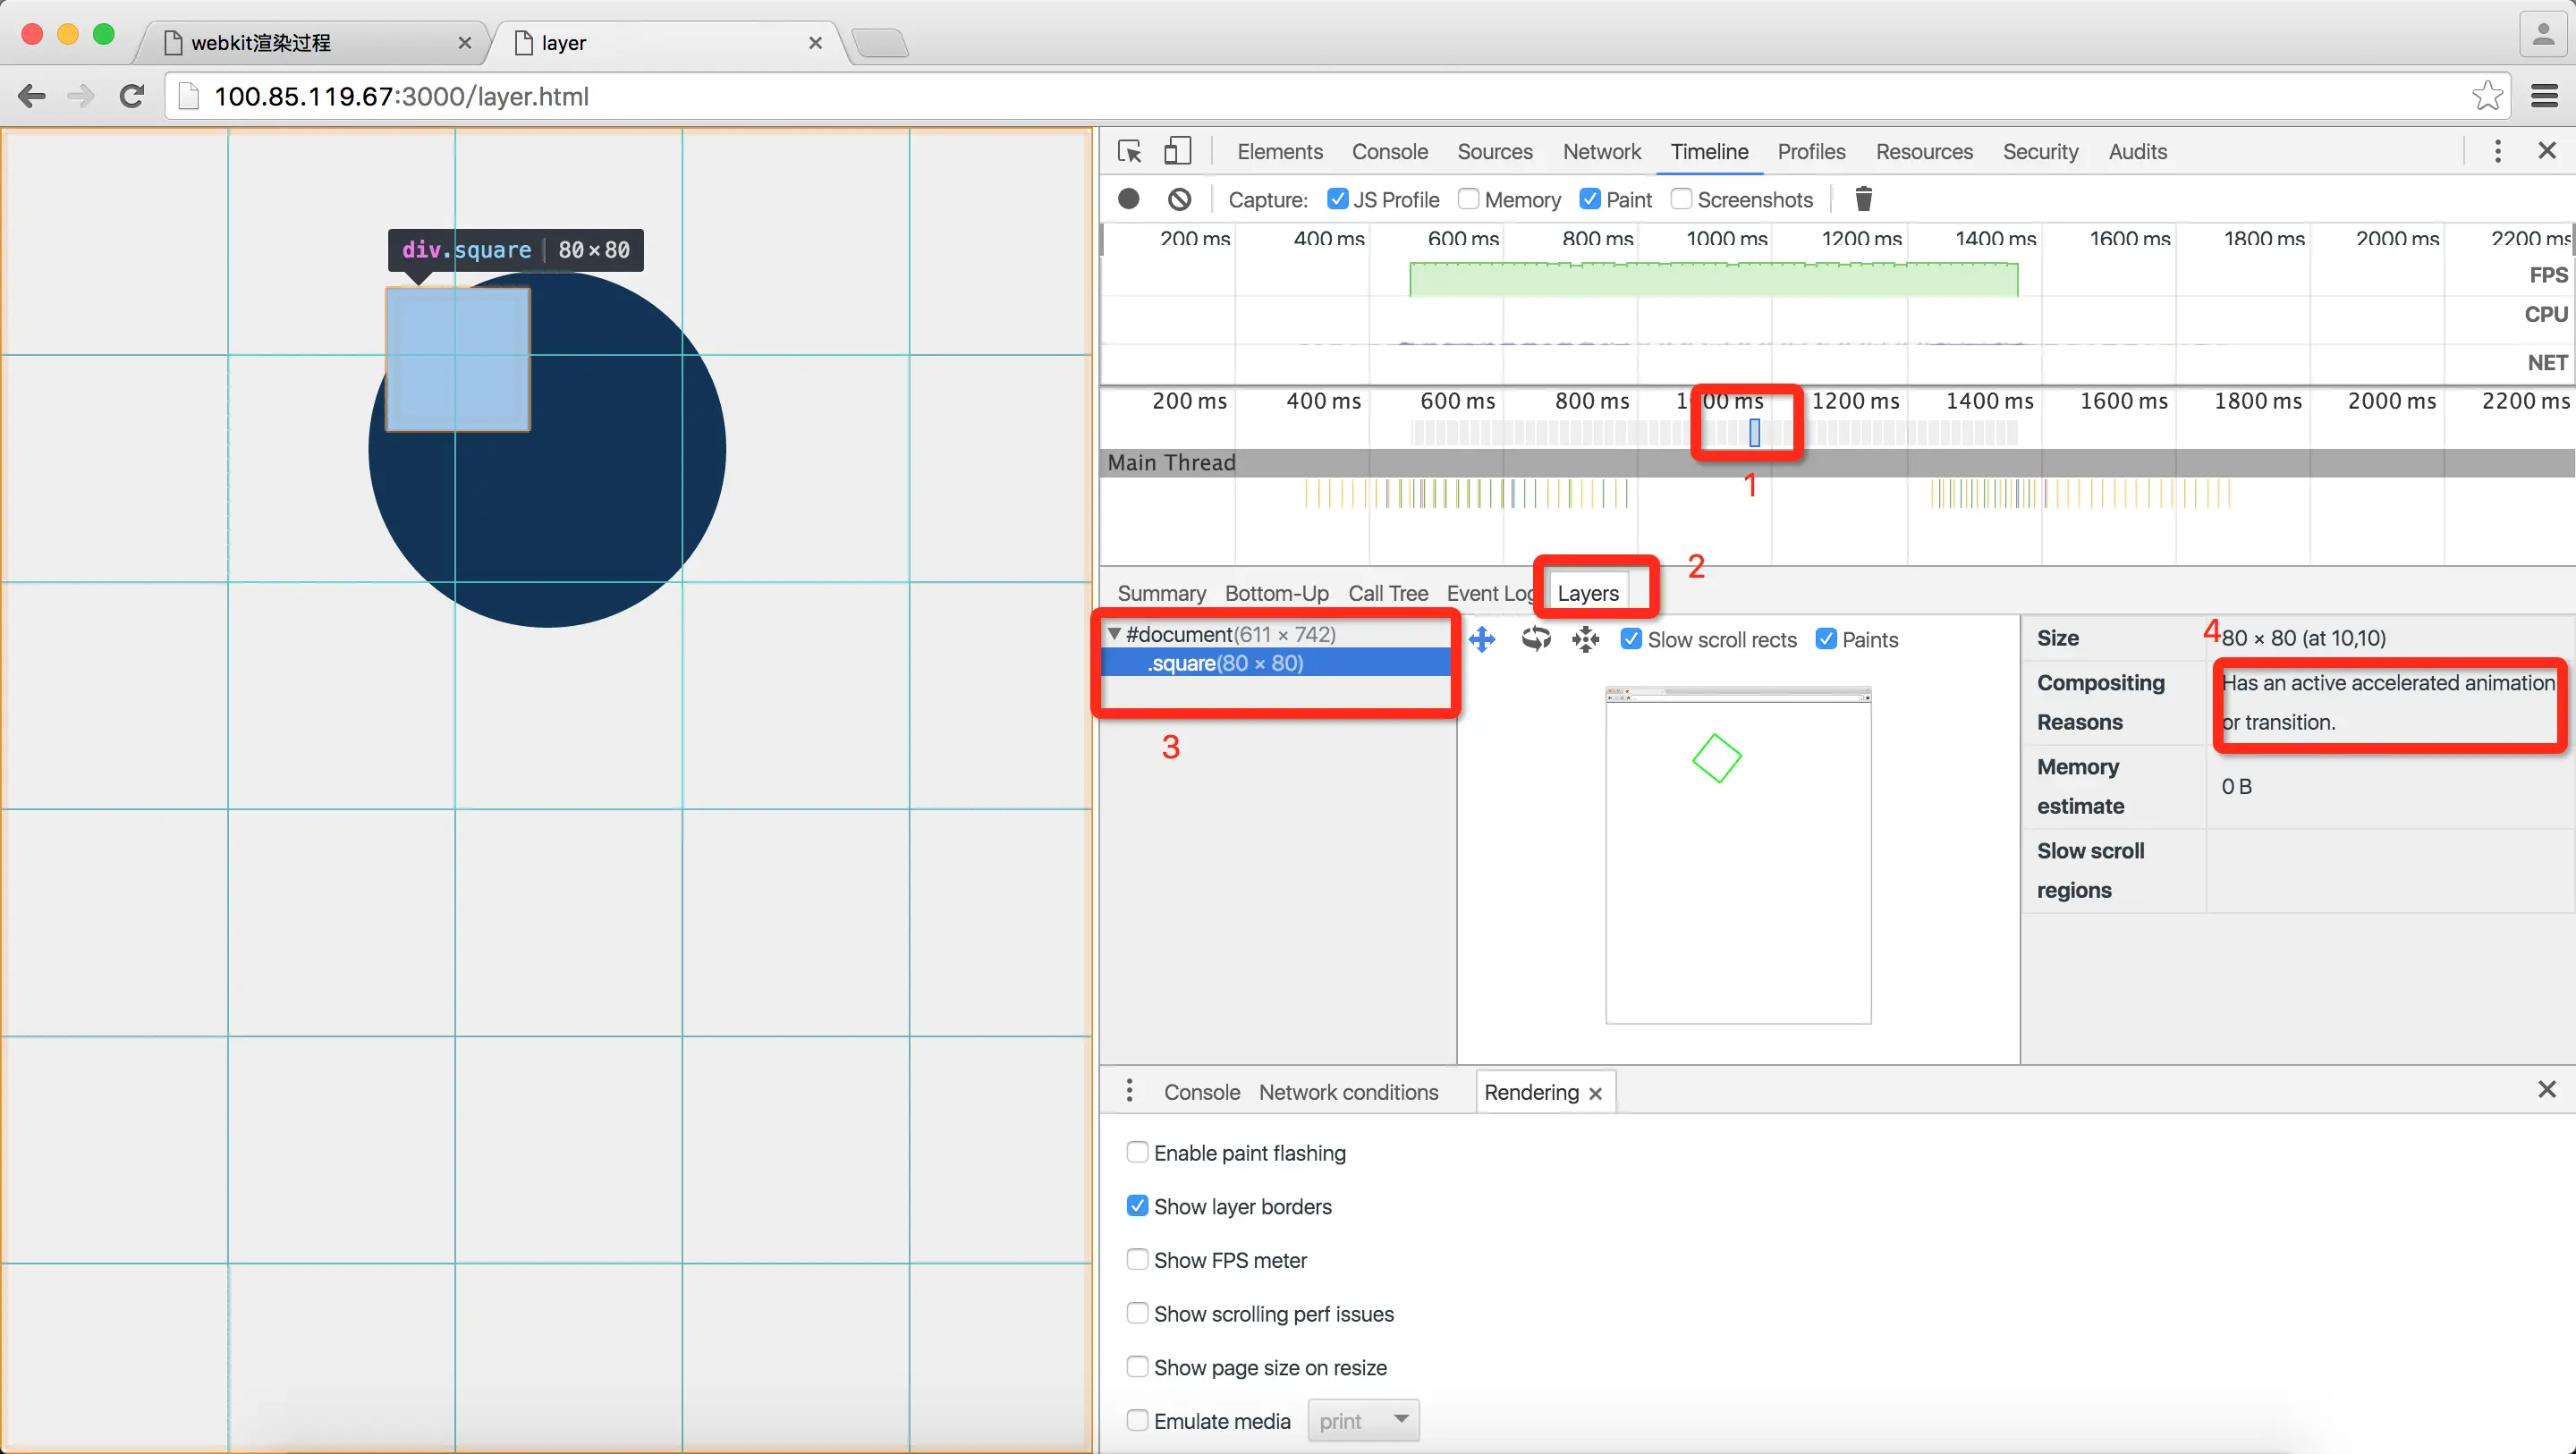Enable the Screenshots capture checkbox
The width and height of the screenshot is (2576, 1454).
(x=1681, y=199)
